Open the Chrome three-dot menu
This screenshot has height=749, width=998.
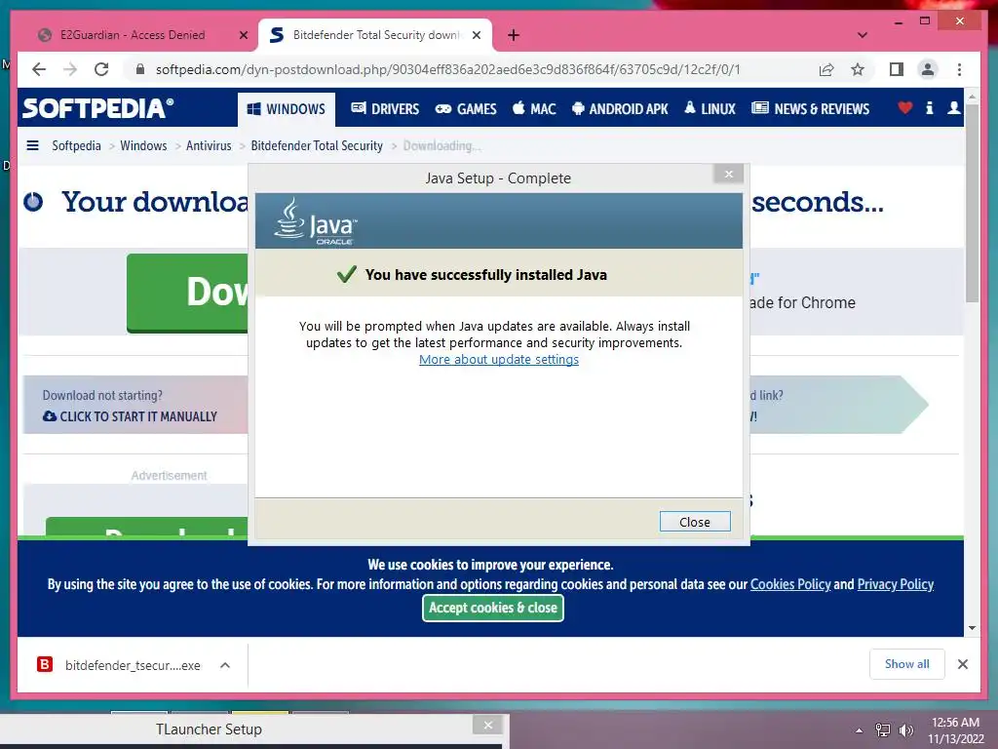959,69
